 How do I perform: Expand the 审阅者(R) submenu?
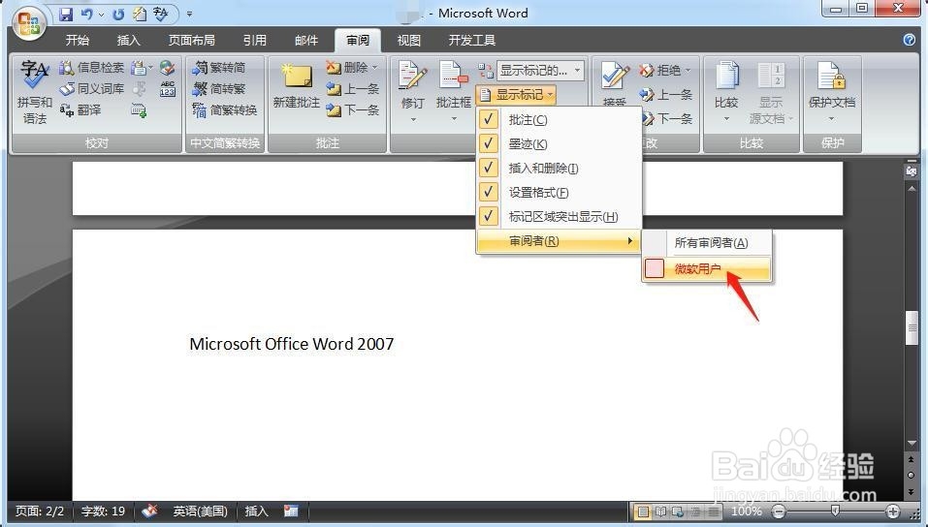coord(559,241)
